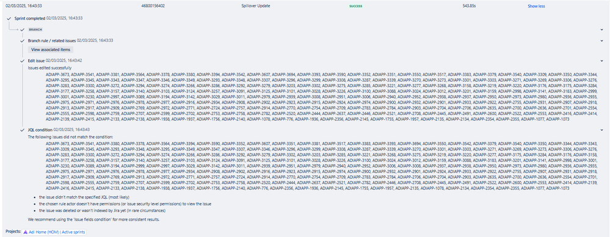Select the Branch rule / related issues title
The width and height of the screenshot is (610, 237).
tap(52, 40)
